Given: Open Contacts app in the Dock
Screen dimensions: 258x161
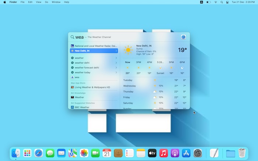Looking at the screenshot, I should tap(118, 153).
